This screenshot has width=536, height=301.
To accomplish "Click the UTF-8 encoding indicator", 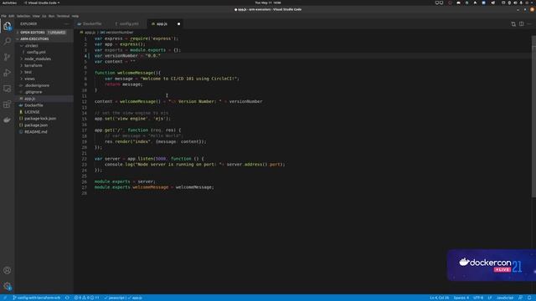I will tap(478, 298).
